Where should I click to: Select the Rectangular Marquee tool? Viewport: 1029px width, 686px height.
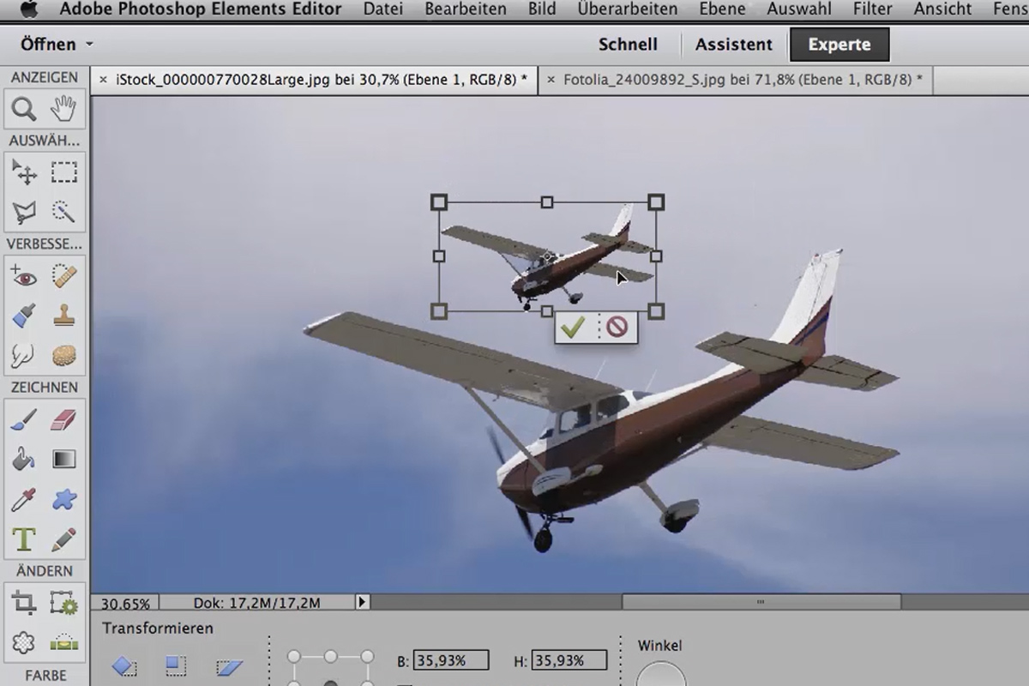pos(64,172)
